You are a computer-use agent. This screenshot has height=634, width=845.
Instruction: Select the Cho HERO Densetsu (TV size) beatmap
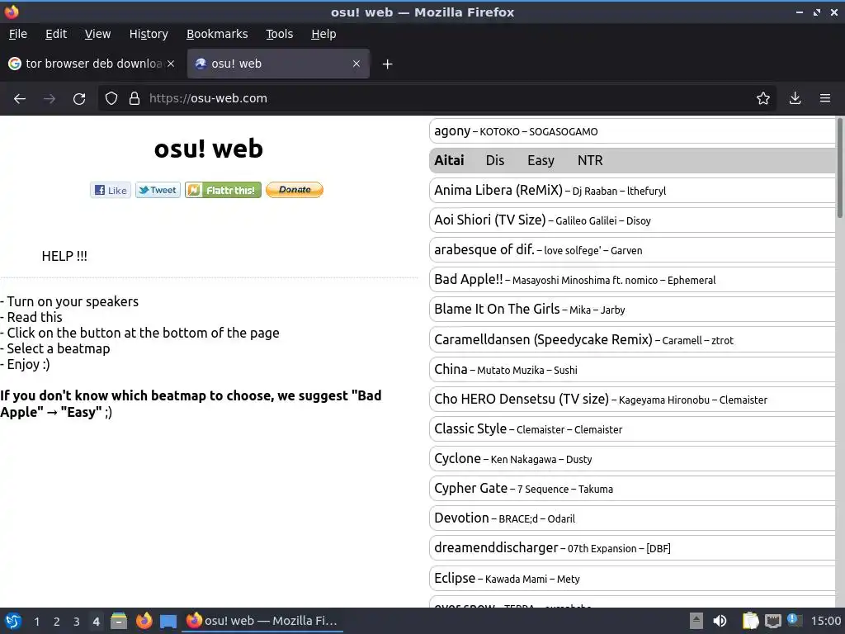tap(632, 399)
